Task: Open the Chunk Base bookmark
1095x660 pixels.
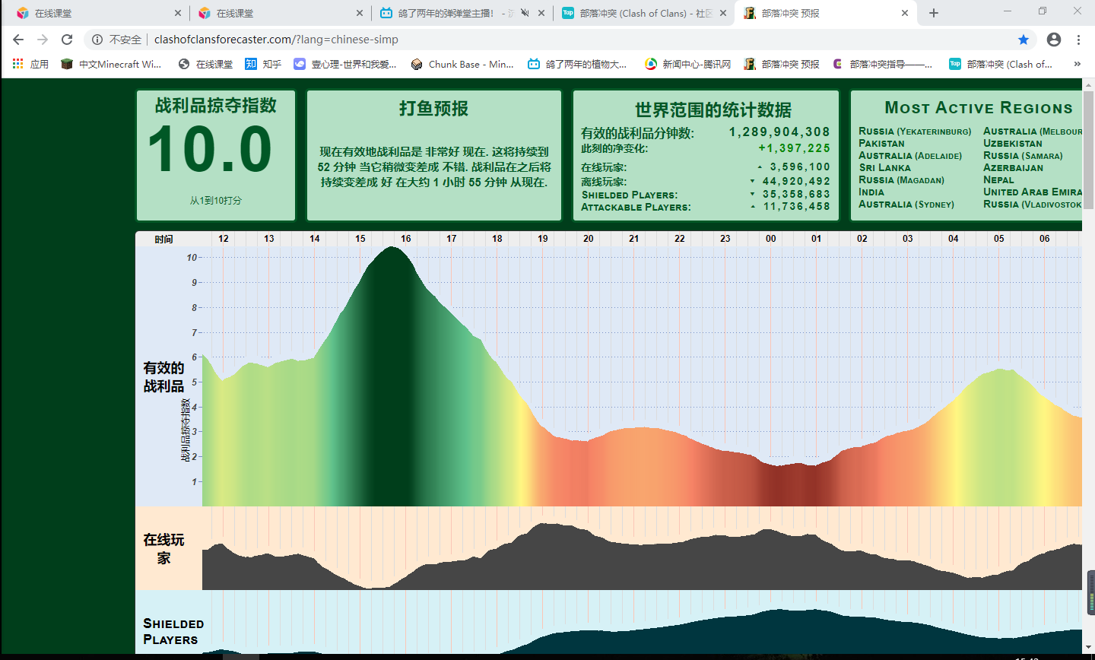Action: pos(462,64)
